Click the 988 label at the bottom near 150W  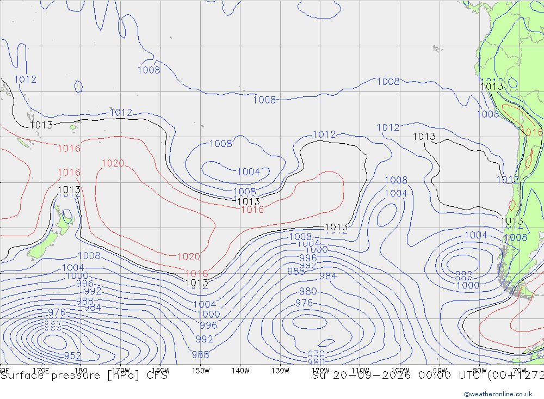pos(201,355)
